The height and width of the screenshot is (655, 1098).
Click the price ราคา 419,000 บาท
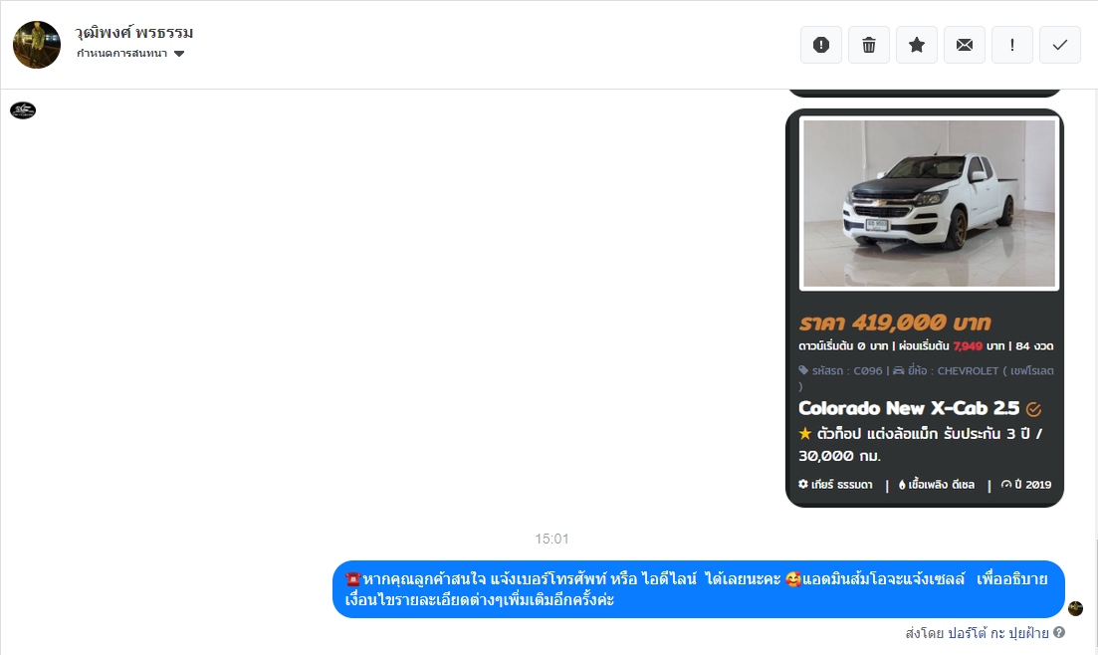895,323
